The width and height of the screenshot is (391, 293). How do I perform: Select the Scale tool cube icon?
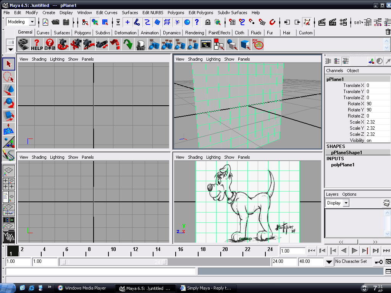(x=9, y=116)
